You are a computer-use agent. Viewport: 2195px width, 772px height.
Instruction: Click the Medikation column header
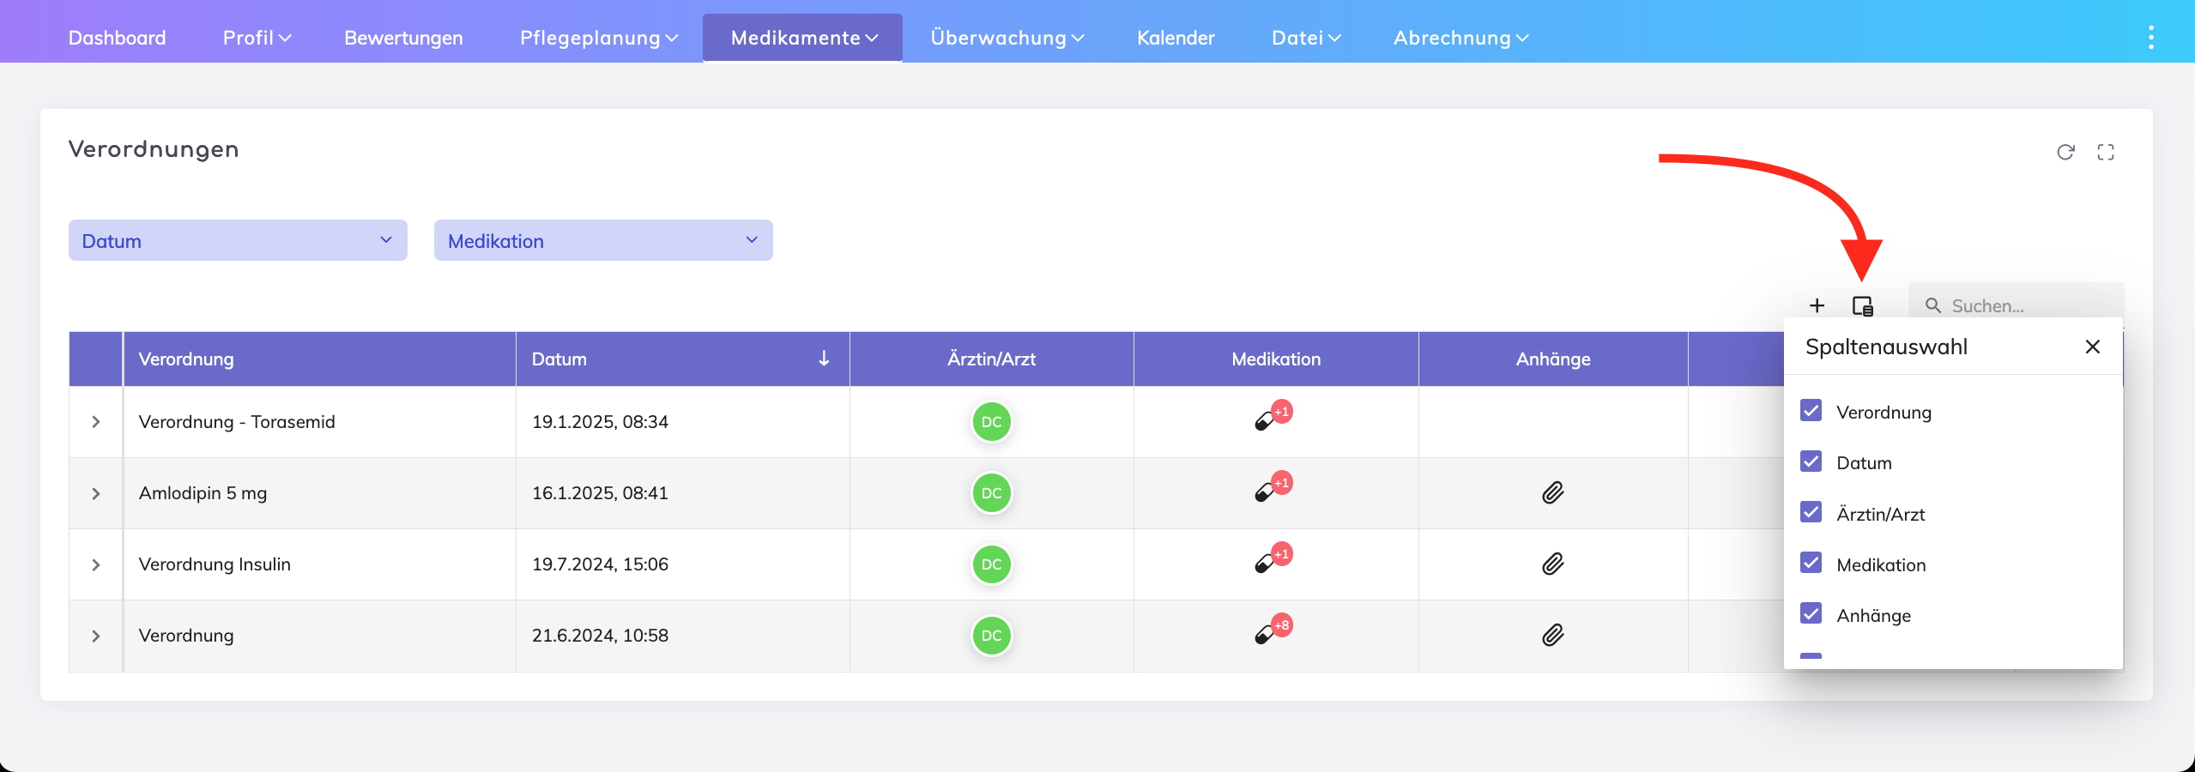pyautogui.click(x=1276, y=359)
